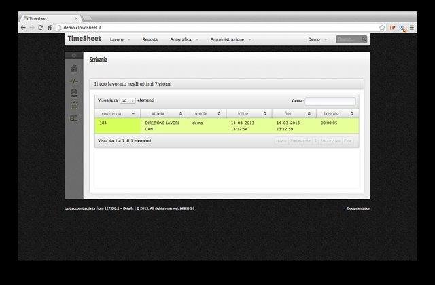Open the browser home page
This screenshot has width=435, height=285.
[50, 27]
